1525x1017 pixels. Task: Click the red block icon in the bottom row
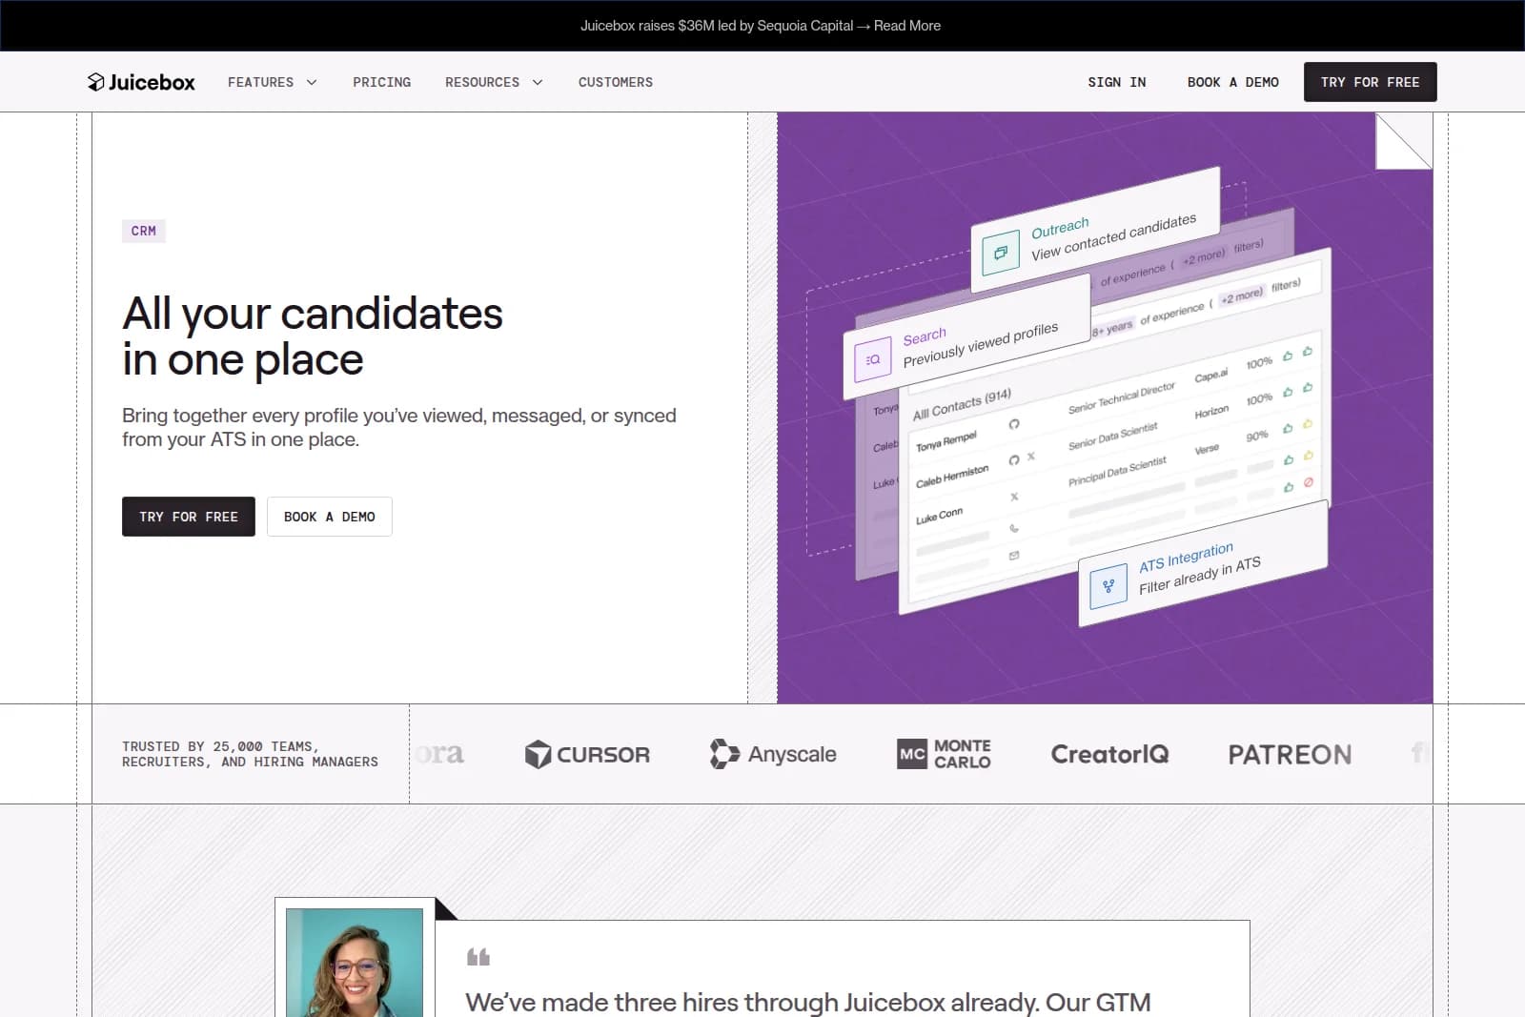click(x=1308, y=482)
